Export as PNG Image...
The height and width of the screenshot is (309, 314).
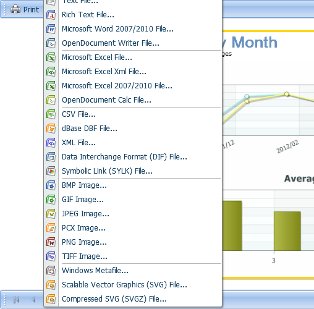(x=133, y=242)
